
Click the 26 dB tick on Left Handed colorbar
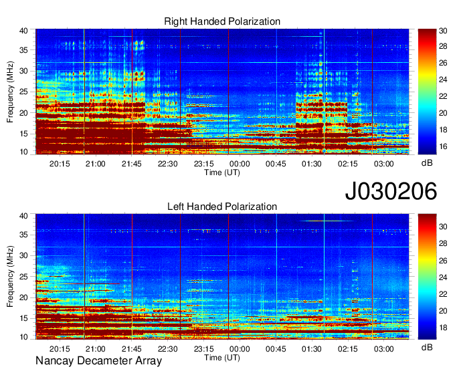pyautogui.click(x=443, y=261)
